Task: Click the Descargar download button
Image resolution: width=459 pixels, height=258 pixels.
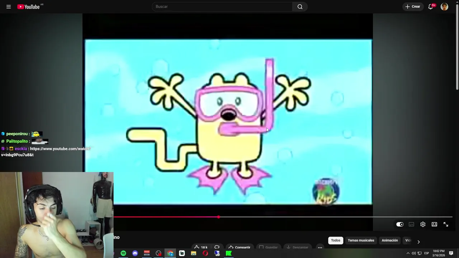Action: (297, 247)
